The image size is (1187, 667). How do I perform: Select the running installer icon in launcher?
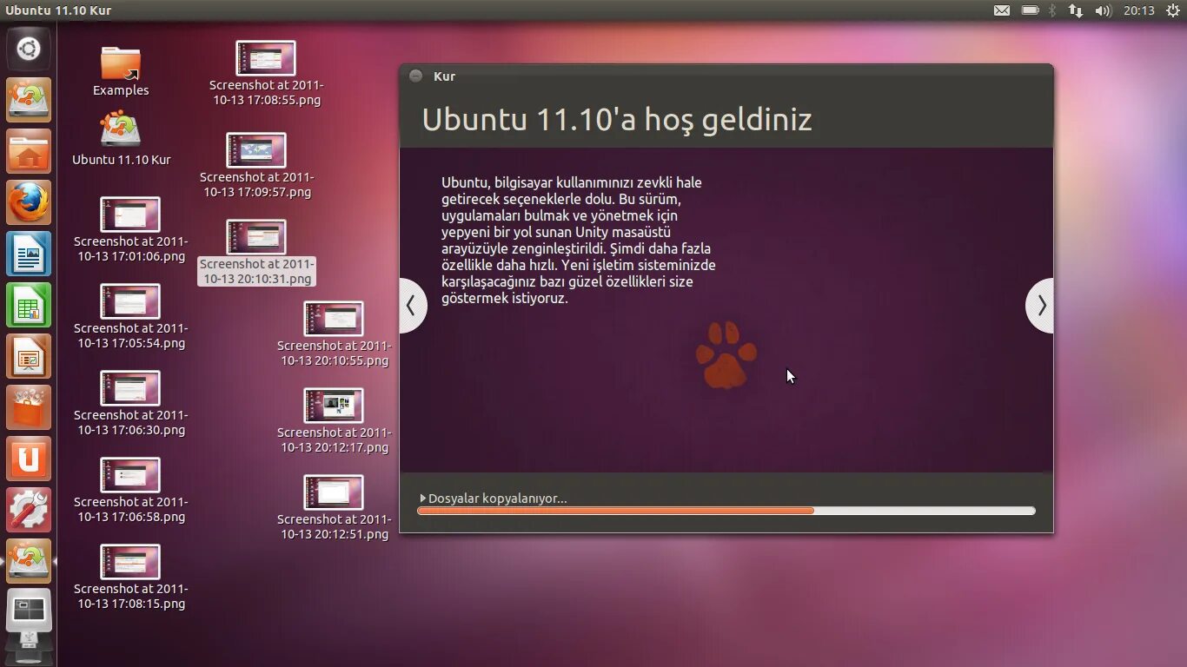(x=29, y=561)
